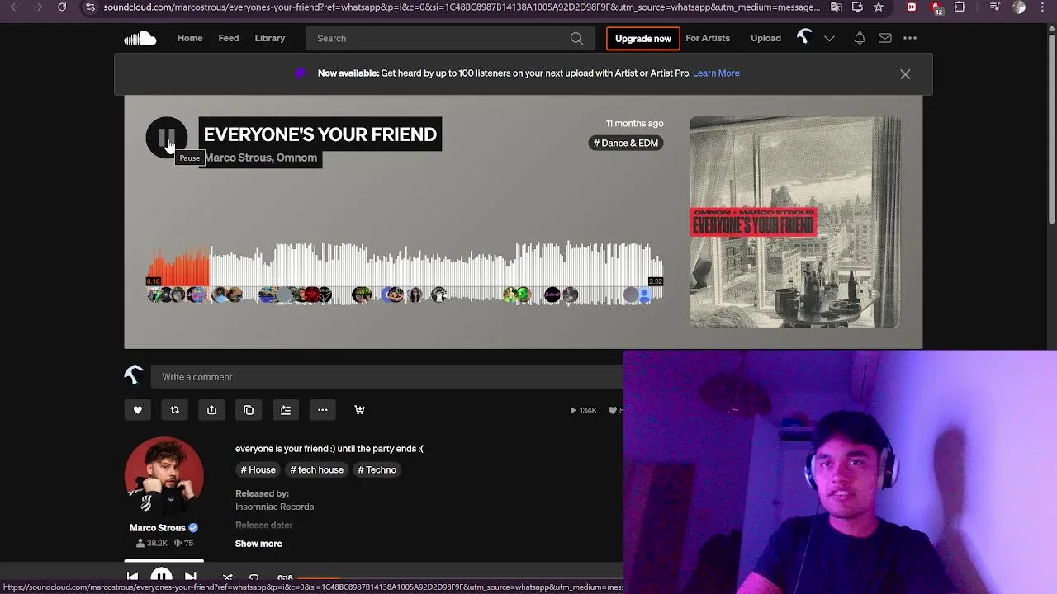Expand the profile dropdown chevron

829,39
